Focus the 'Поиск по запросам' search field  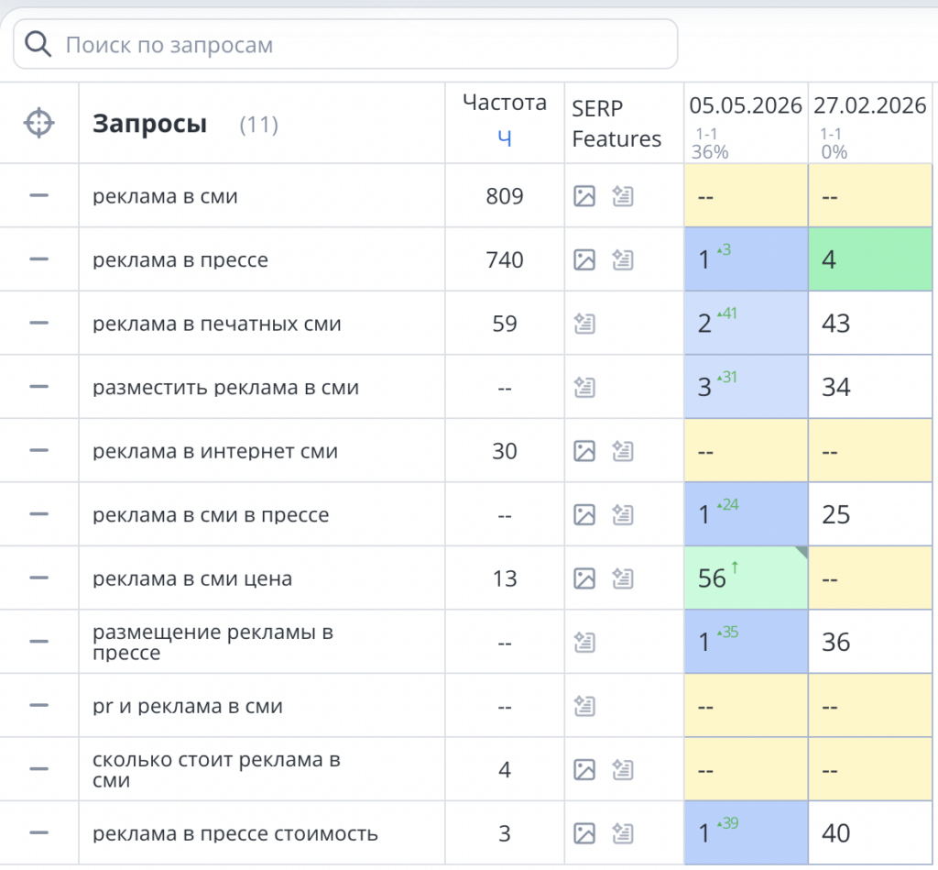point(345,44)
